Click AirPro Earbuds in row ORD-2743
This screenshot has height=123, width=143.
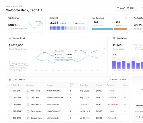[53, 104]
